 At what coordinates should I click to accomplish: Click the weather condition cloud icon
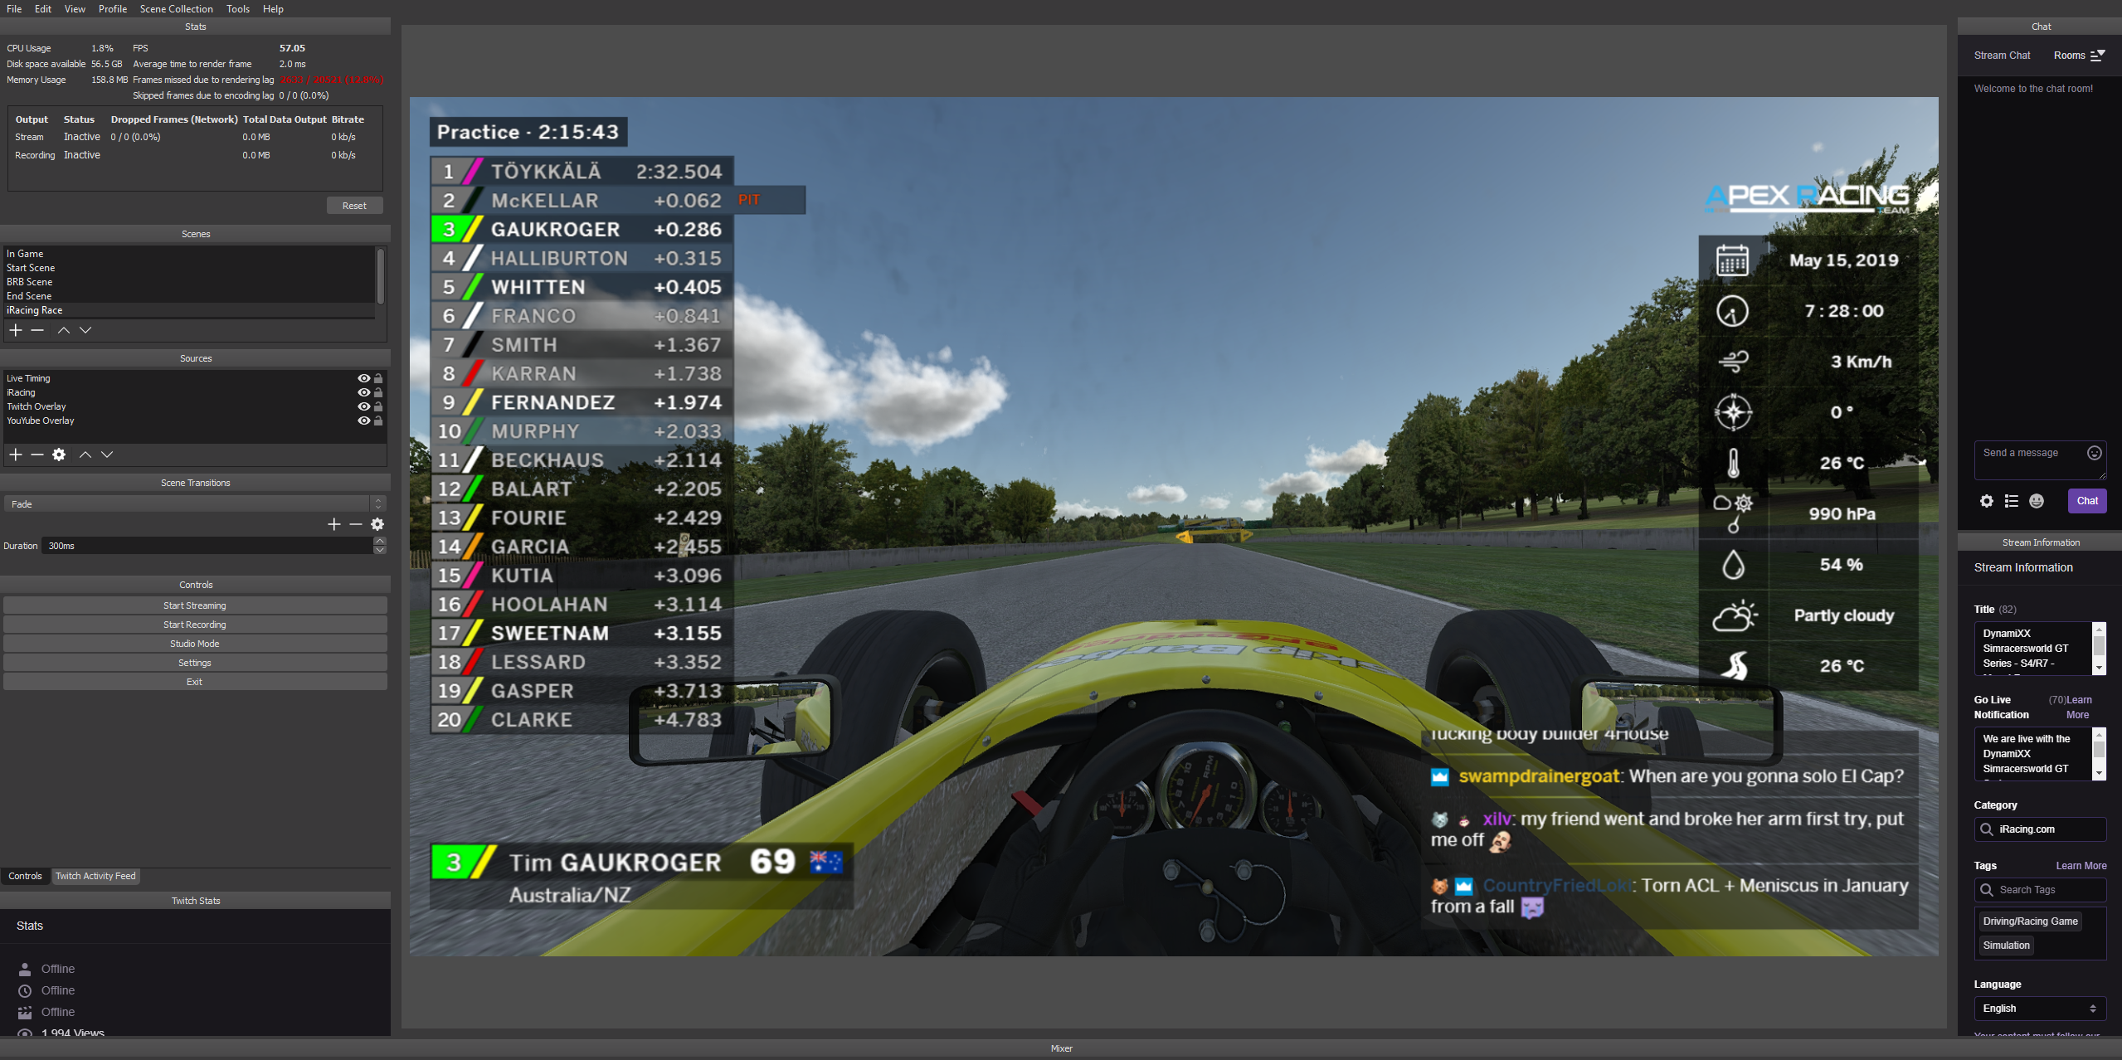coord(1734,616)
